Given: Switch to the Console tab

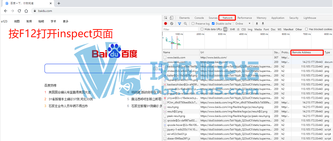Looking at the screenshot, I should coord(199,18).
